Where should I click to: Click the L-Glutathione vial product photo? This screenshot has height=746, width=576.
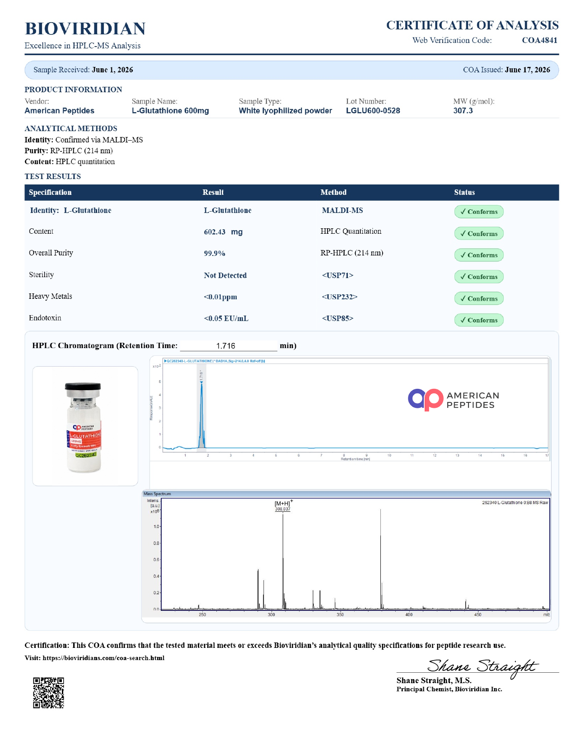click(x=85, y=426)
